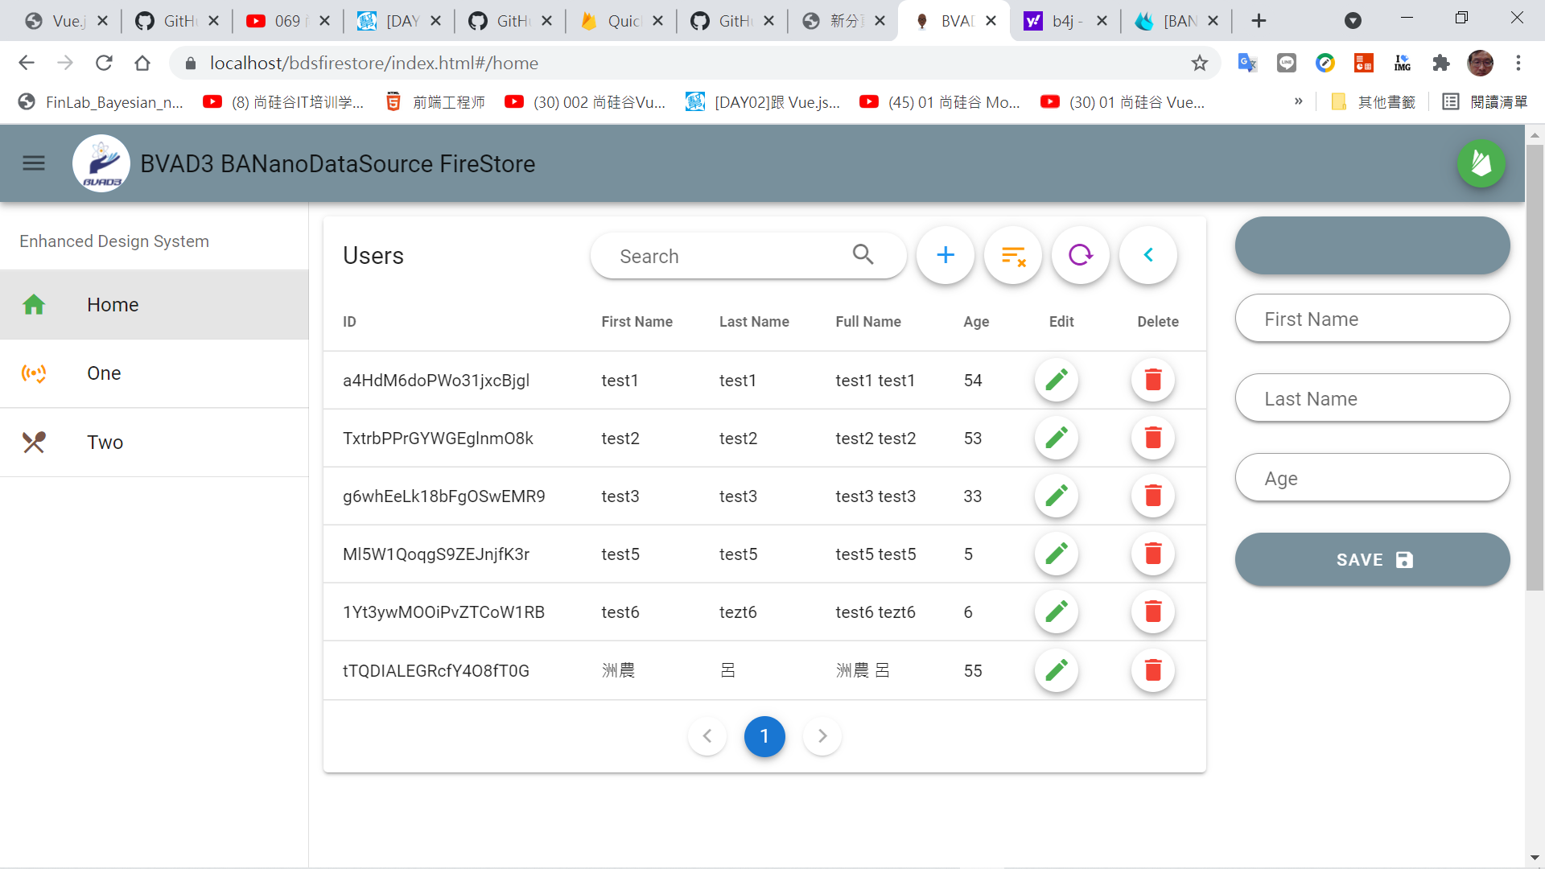Click the purple refresh icon
Screen dimensions: 1545x869
[x=1081, y=255]
